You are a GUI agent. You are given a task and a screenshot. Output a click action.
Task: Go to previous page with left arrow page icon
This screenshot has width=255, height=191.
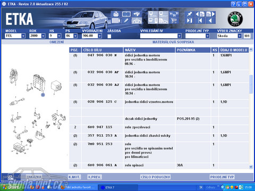[x=200, y=14]
